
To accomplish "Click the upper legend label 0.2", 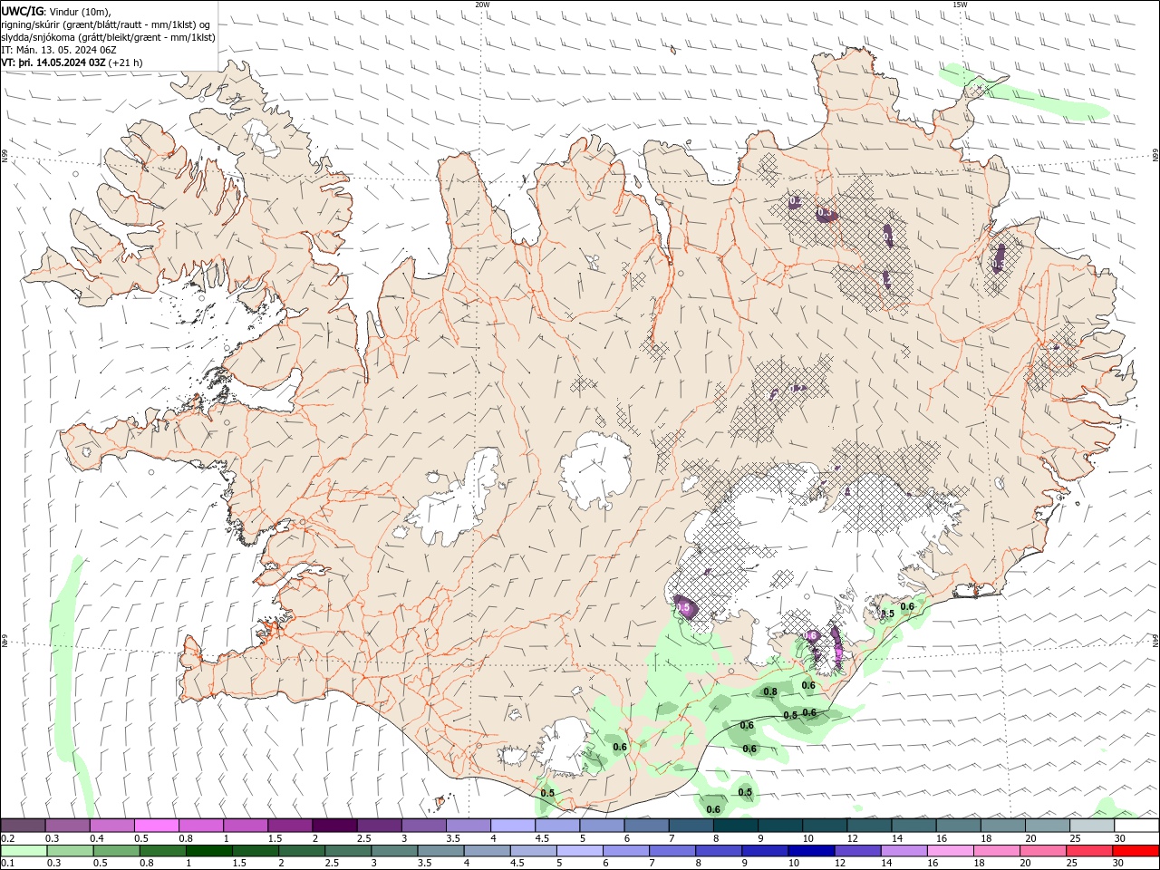I will 8,838.
